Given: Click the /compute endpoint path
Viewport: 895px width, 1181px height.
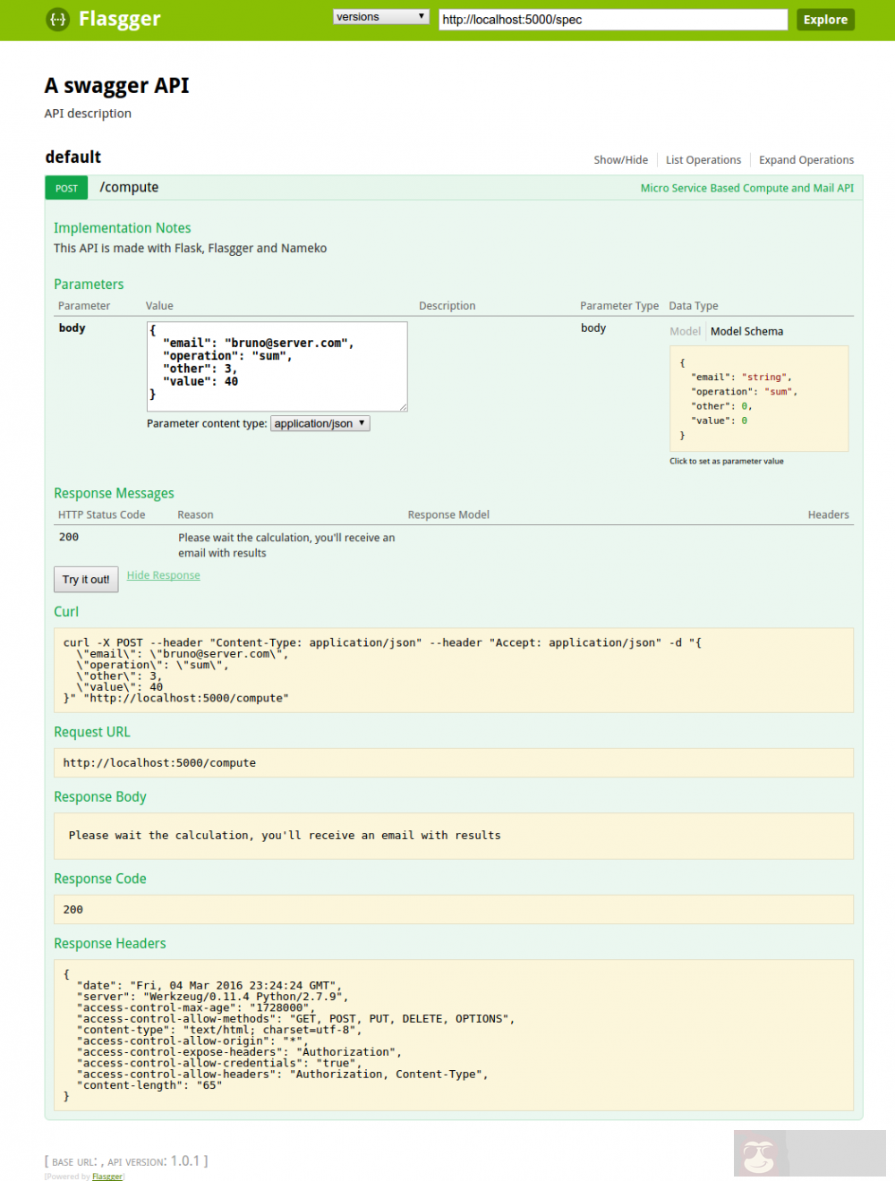Looking at the screenshot, I should click(129, 187).
